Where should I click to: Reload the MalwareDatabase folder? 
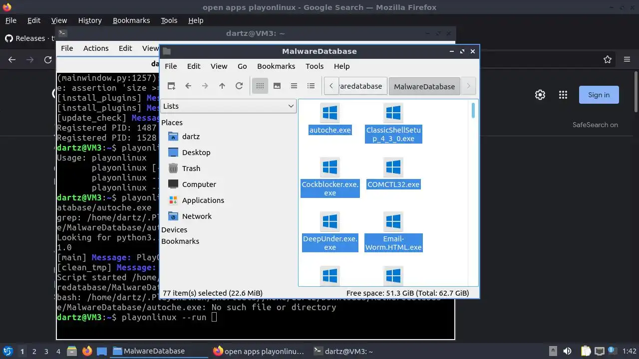239,86
